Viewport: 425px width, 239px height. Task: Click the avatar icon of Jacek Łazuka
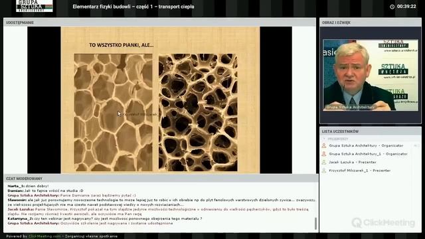pyautogui.click(x=323, y=162)
